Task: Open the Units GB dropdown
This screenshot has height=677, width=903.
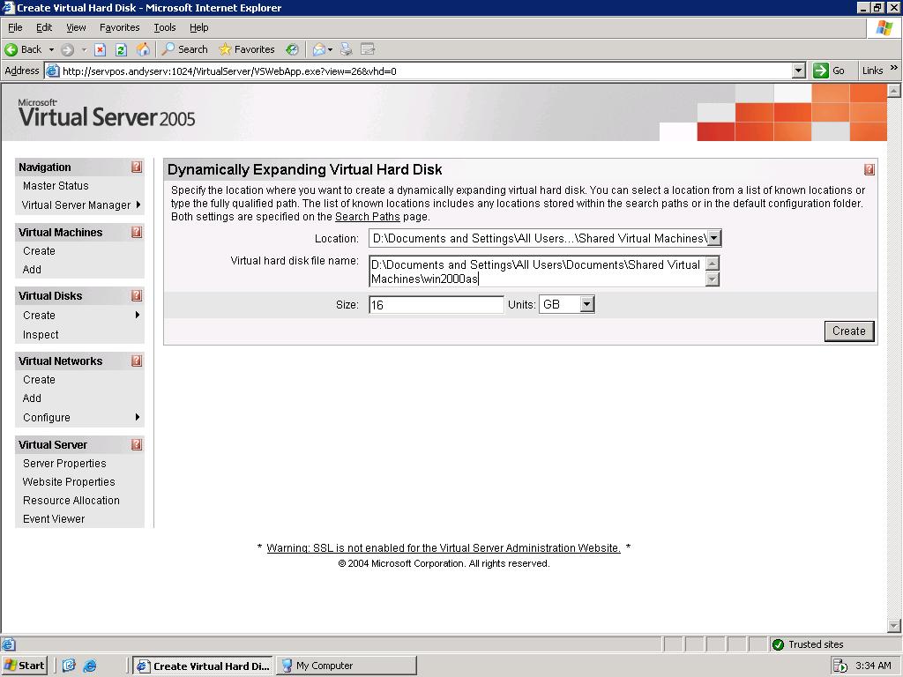Action: pos(586,304)
